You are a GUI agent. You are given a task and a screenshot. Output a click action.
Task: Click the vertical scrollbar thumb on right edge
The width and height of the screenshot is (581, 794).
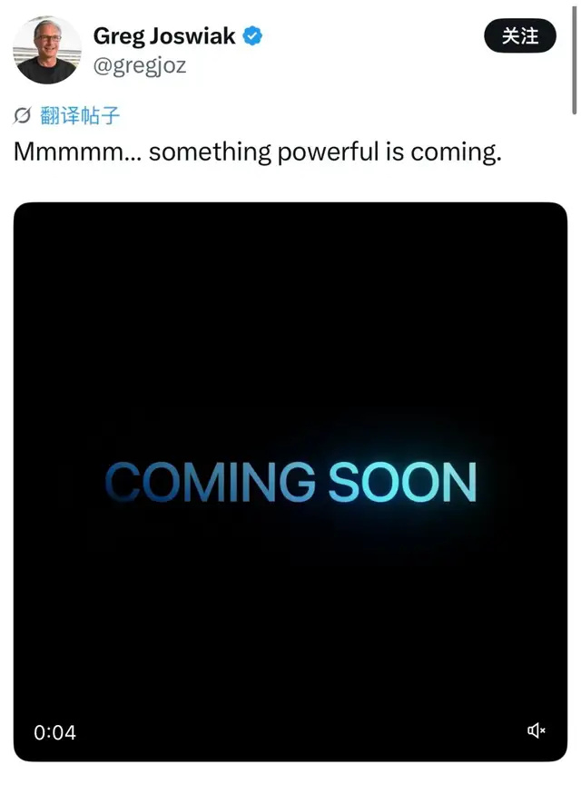point(575,58)
